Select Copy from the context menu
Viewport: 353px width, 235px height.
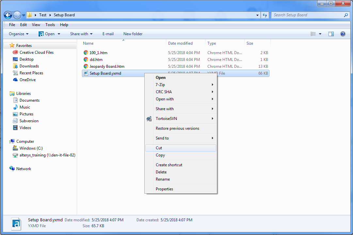point(160,155)
